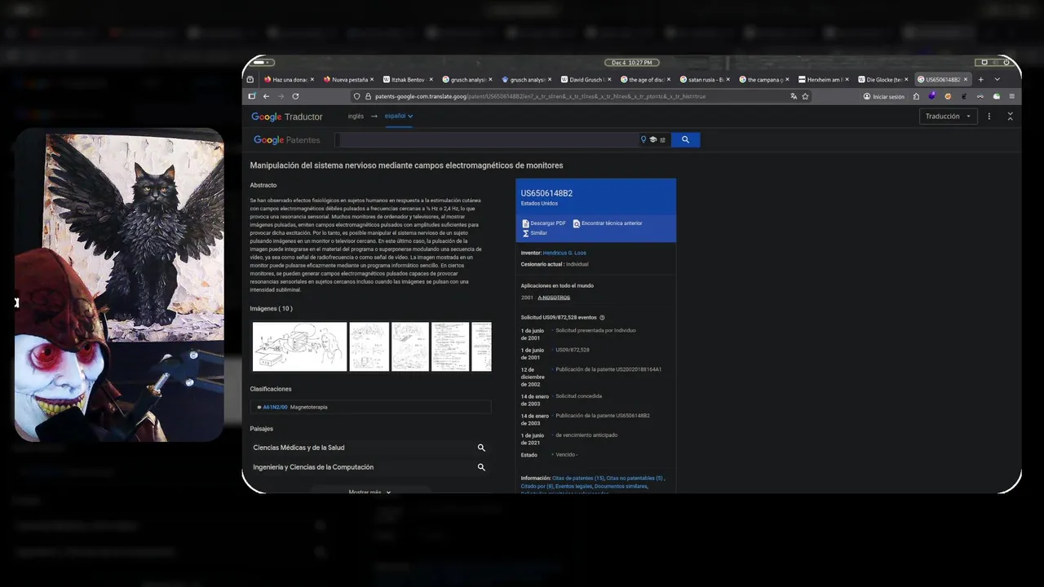Screen dimensions: 1044x587
Task: Collapse the Google Traductor bar
Action: point(1010,117)
